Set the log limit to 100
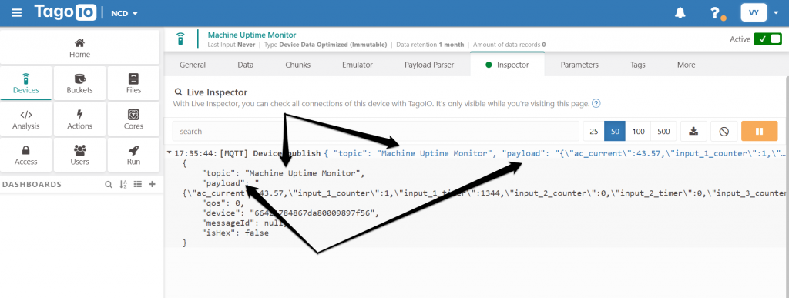This screenshot has width=789, height=298. click(638, 131)
